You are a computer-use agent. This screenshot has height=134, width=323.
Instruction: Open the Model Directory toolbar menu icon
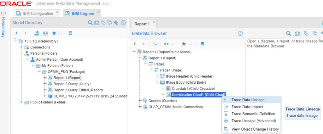coord(70,33)
